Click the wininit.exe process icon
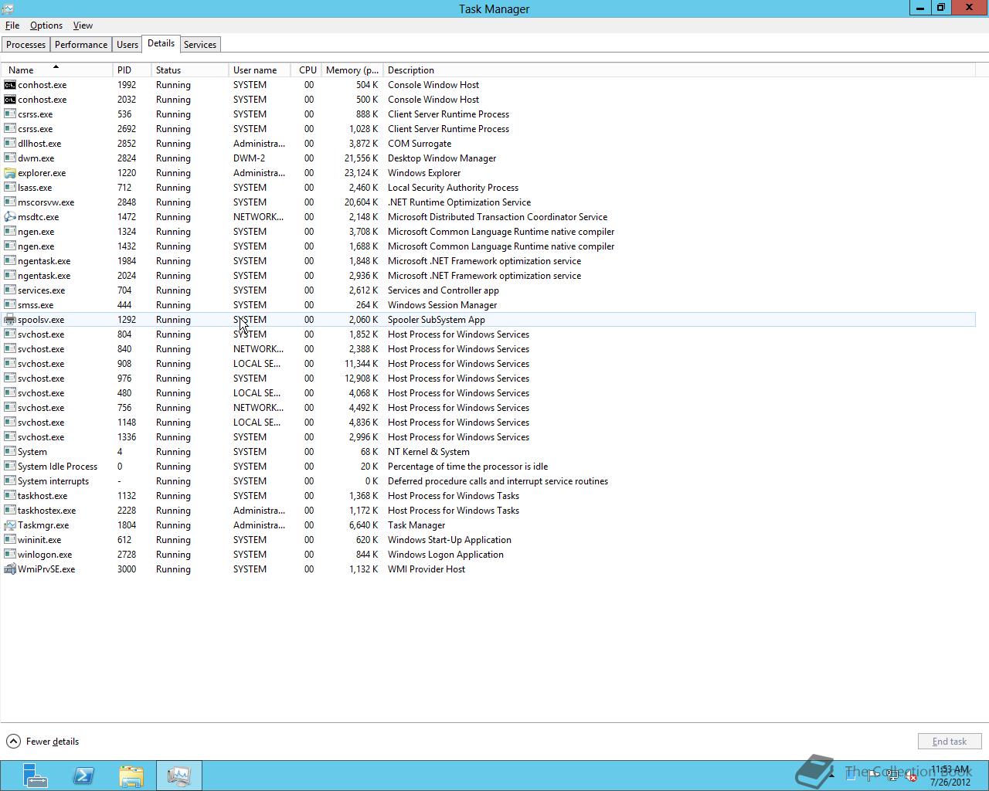 click(x=9, y=540)
